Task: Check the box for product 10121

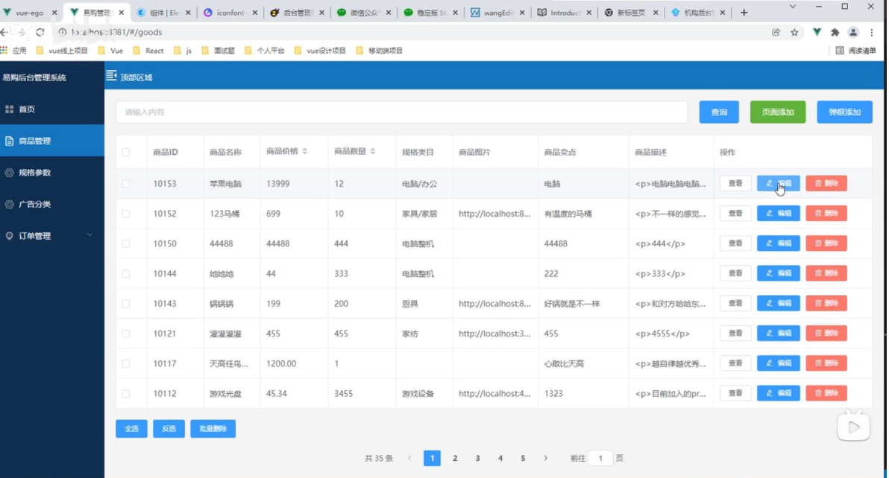Action: (x=126, y=334)
